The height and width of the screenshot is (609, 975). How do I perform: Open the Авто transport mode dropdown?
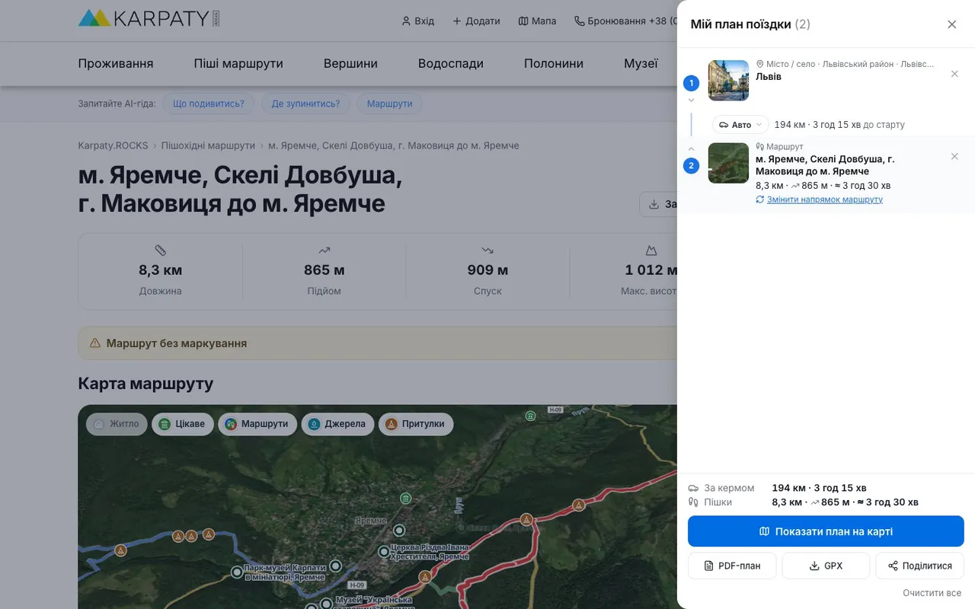point(740,125)
